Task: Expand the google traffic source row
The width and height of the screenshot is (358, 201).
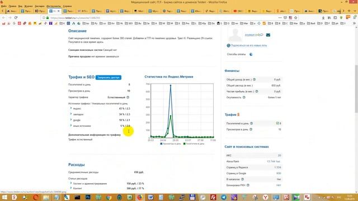Action: [x=71, y=119]
